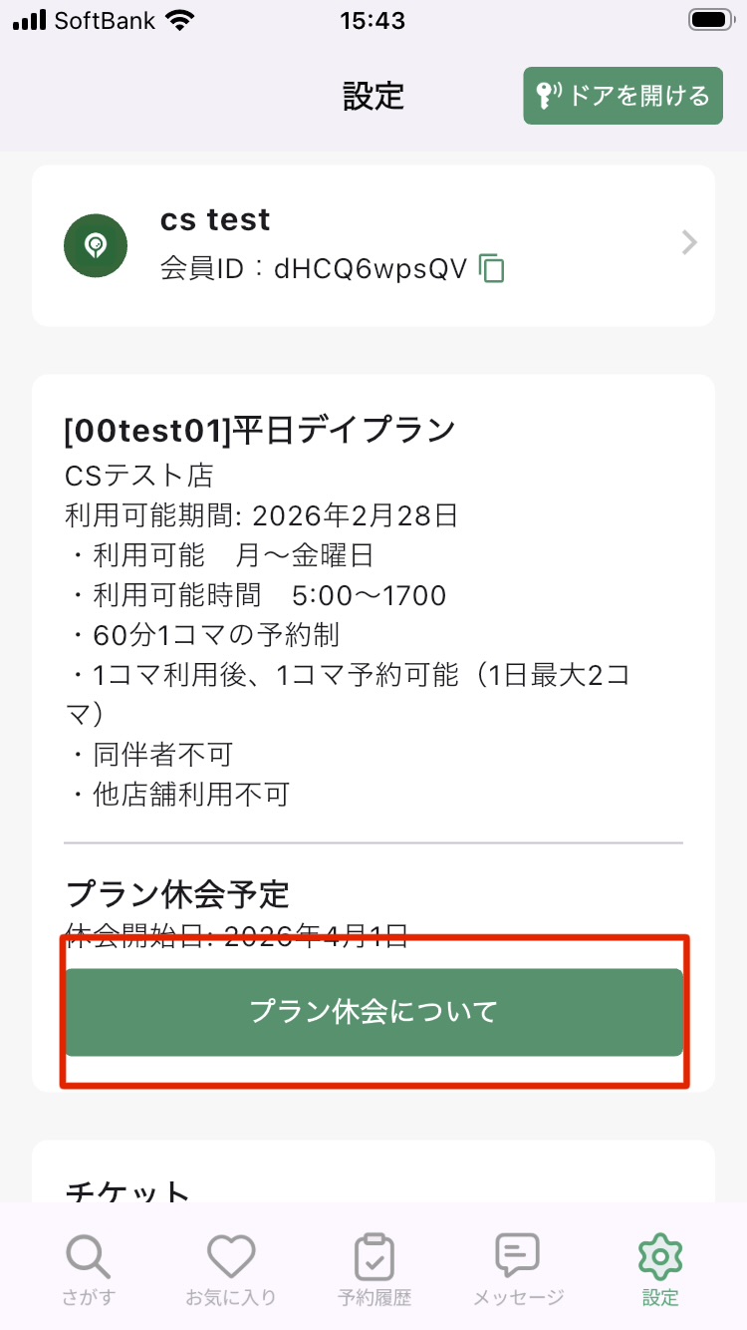Switch to さがす tab label
The image size is (747, 1330).
tap(90, 1298)
